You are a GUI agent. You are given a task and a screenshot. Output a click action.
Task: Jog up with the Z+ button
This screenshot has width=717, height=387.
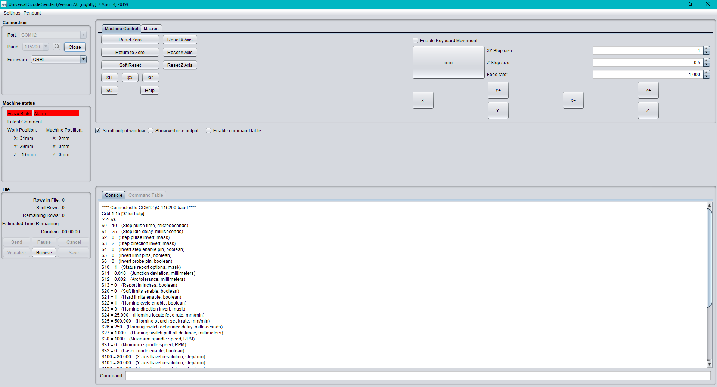coord(648,91)
